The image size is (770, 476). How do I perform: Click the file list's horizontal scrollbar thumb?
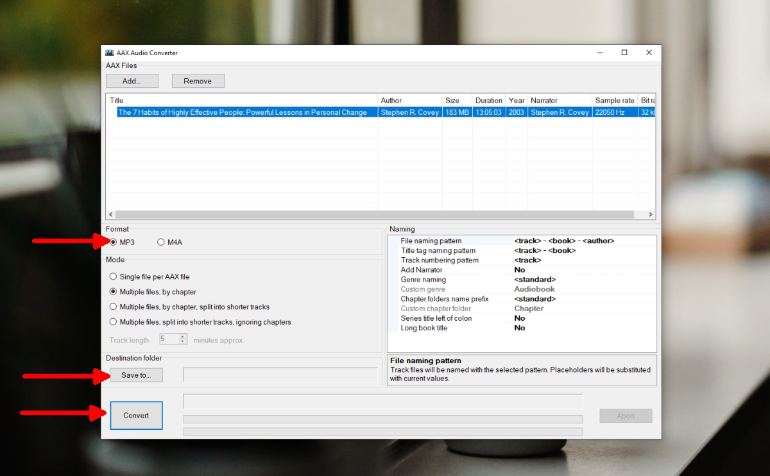[375, 214]
